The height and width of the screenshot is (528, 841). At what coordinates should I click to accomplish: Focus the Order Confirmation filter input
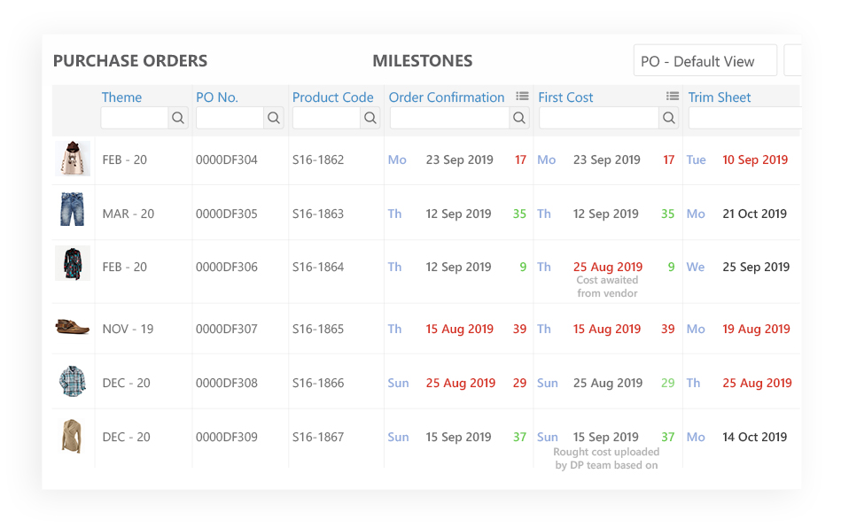(x=449, y=118)
